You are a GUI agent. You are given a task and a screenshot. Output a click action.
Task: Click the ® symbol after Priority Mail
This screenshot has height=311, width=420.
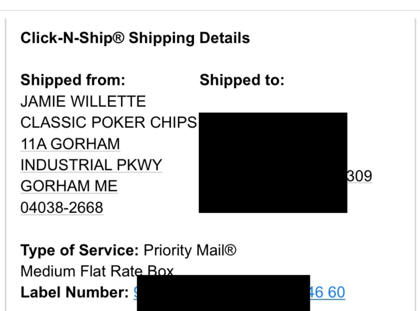tap(231, 250)
